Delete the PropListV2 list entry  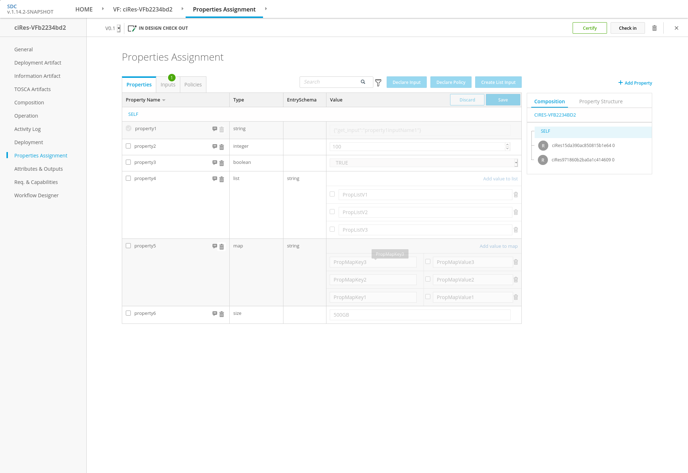pos(516,212)
